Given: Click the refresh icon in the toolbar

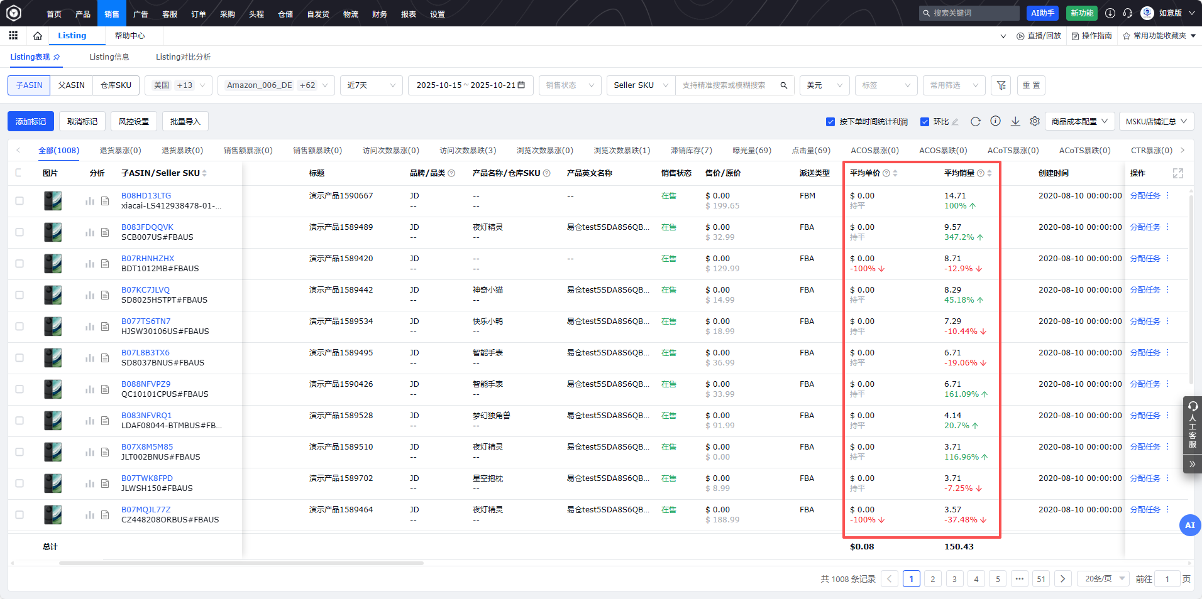Looking at the screenshot, I should coord(975,122).
